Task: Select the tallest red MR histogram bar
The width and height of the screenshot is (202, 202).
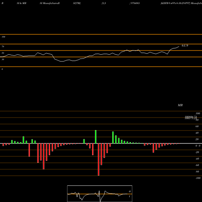Action: pos(99,160)
